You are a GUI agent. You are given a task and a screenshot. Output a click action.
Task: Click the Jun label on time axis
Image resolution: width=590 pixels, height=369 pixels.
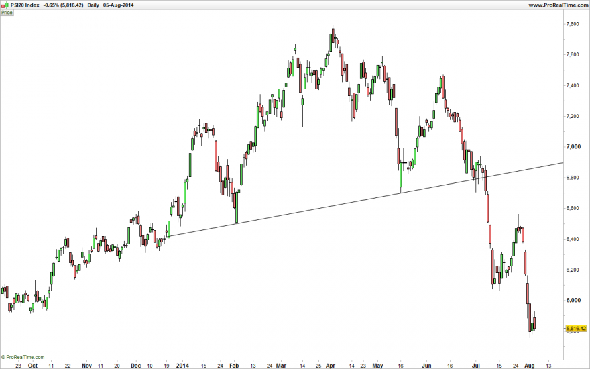coord(426,365)
